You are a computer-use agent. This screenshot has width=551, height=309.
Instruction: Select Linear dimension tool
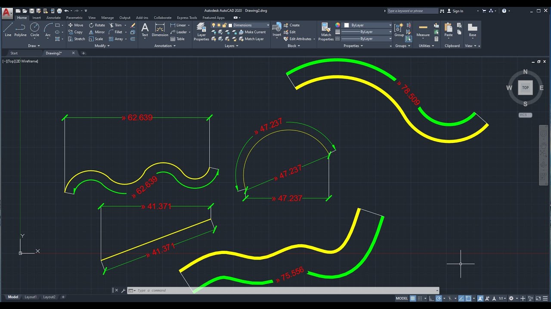(179, 25)
